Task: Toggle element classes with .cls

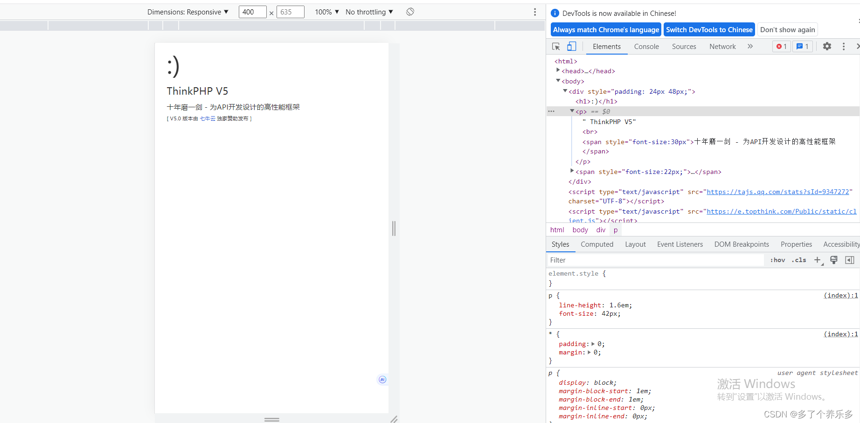Action: (x=799, y=260)
